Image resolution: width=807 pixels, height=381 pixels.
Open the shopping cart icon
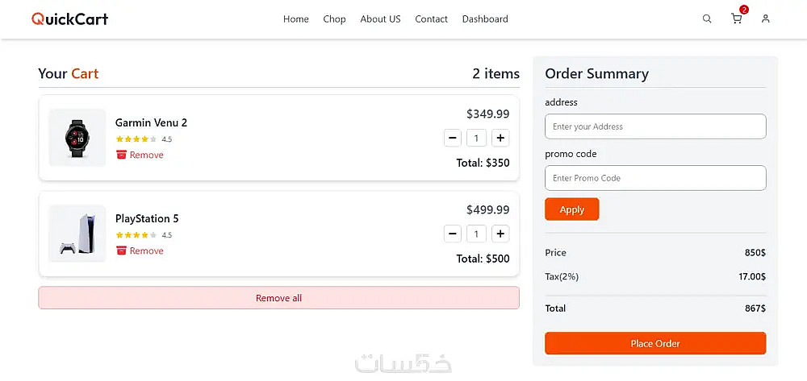point(737,19)
